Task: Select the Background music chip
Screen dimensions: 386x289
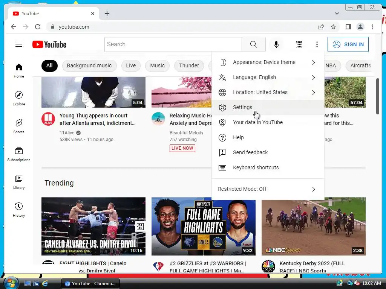Action: pyautogui.click(x=89, y=65)
